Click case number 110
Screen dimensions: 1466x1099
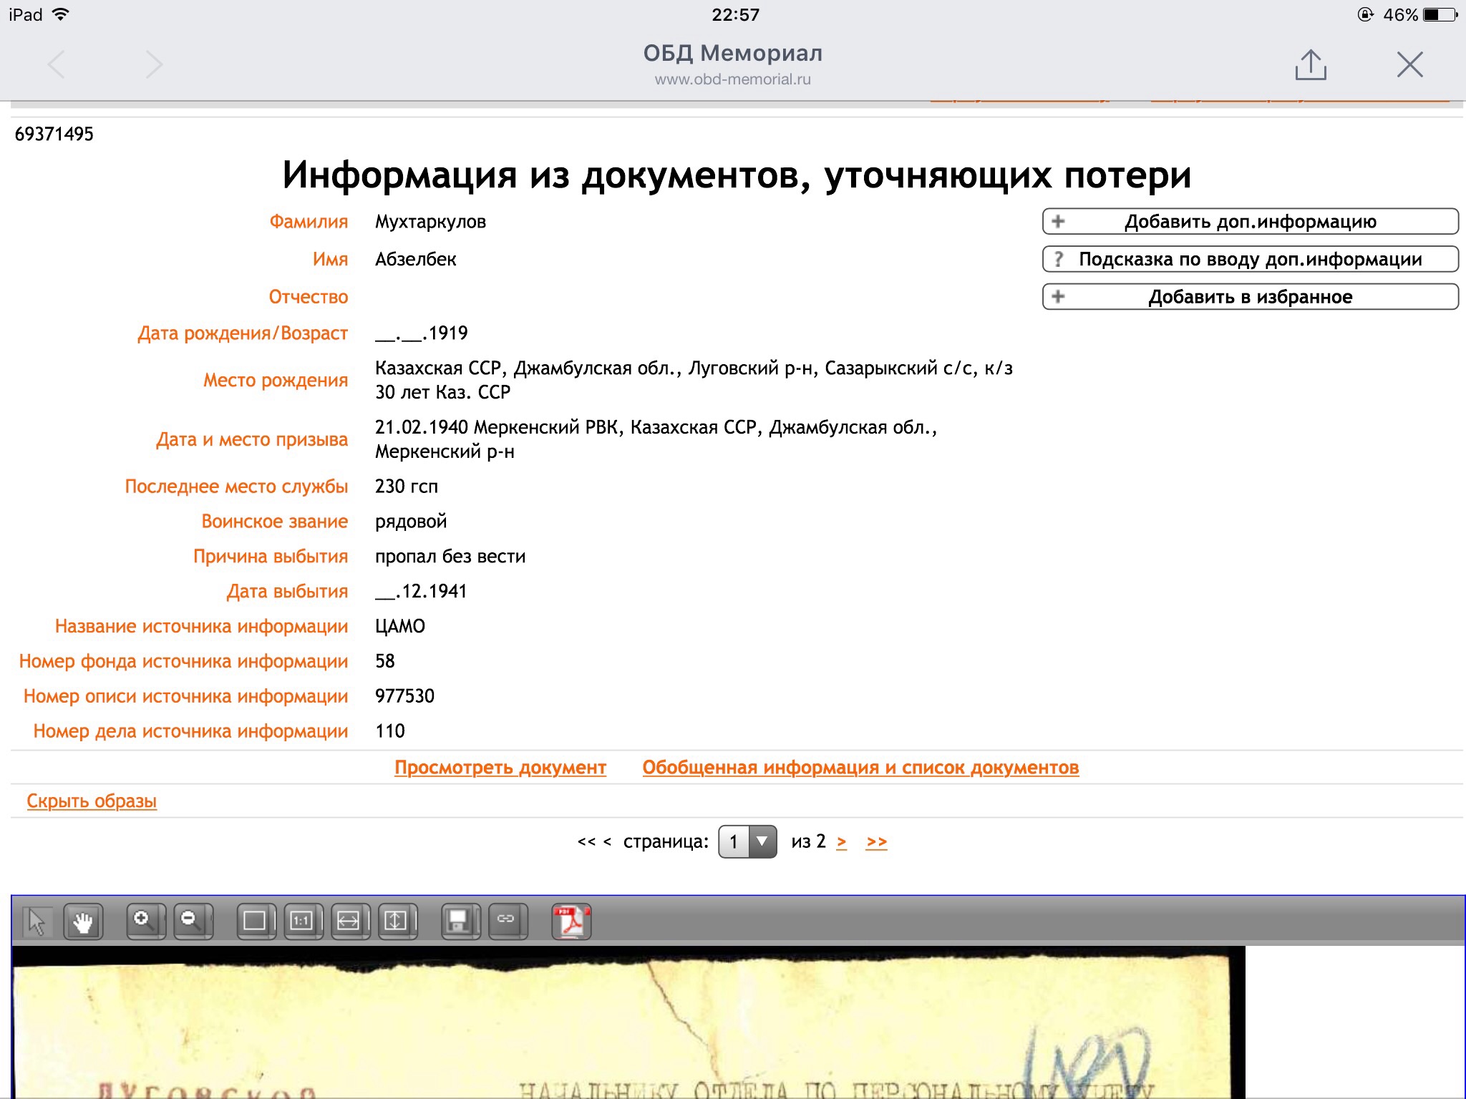point(390,731)
